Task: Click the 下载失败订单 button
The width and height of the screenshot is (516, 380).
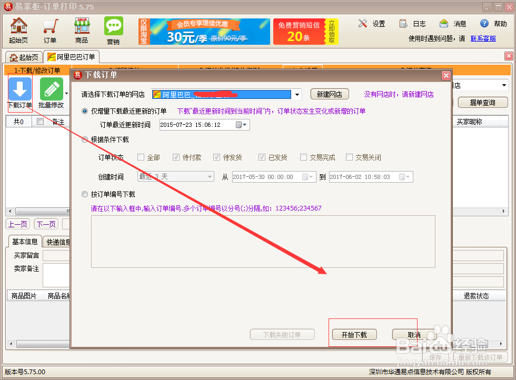Action: (x=282, y=335)
